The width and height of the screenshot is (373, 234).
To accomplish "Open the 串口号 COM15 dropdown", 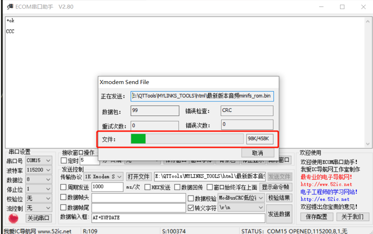I will [x=39, y=161].
